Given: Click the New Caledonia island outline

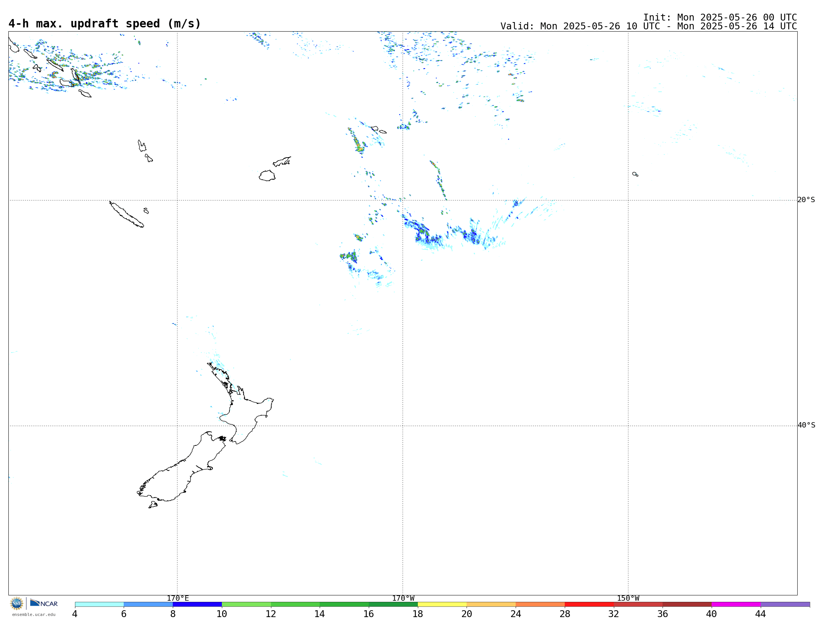Looking at the screenshot, I should 126,214.
